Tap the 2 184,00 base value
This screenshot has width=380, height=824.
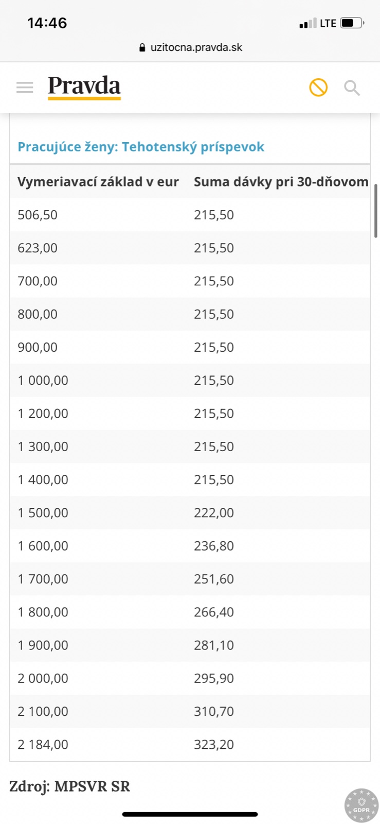(x=43, y=744)
